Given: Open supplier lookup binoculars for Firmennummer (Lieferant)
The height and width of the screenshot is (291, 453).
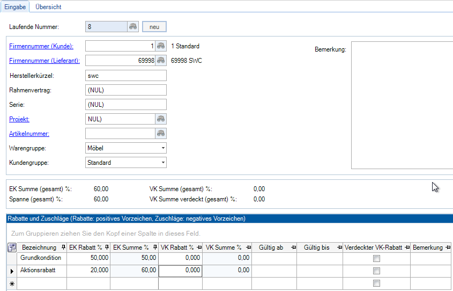Looking at the screenshot, I should tap(160, 61).
